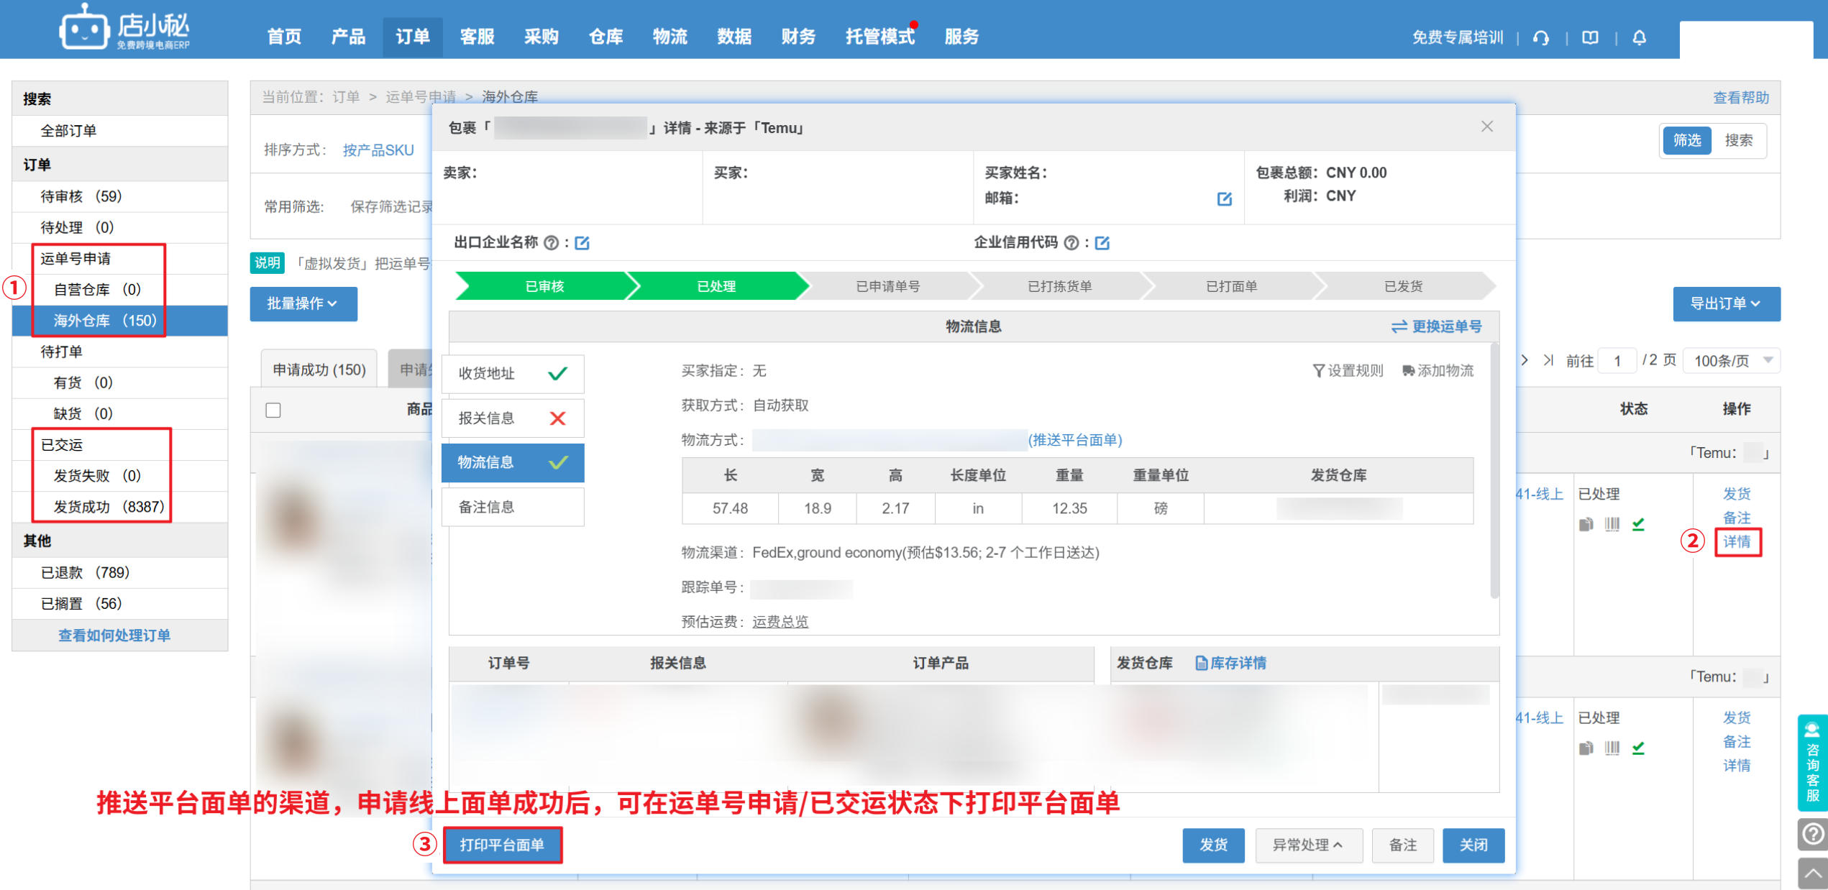The image size is (1828, 890).
Task: Edit the 企业信用代码 field icon
Action: tap(1102, 243)
